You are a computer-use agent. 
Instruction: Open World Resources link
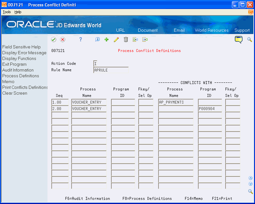(212, 30)
